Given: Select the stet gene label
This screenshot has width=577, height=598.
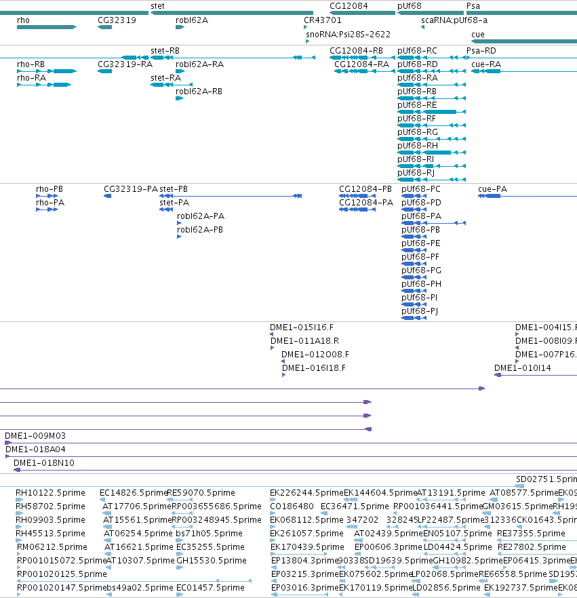Looking at the screenshot, I should pyautogui.click(x=157, y=6).
